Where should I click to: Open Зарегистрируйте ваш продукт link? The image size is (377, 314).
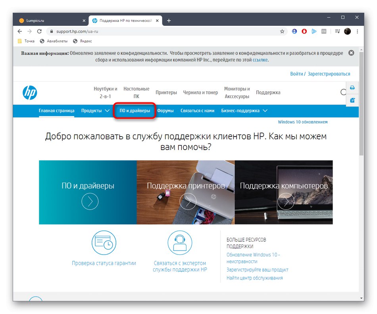pos(257,270)
